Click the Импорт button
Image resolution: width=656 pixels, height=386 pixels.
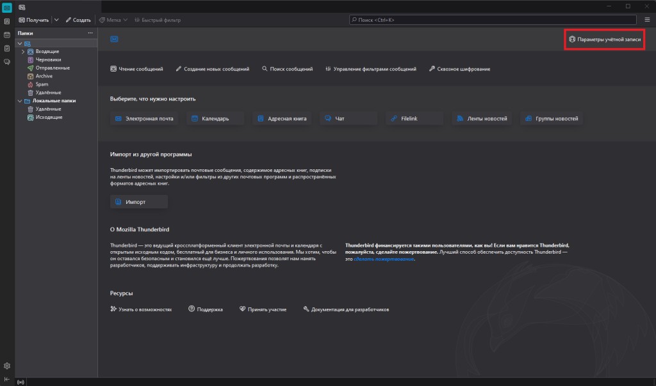click(139, 202)
